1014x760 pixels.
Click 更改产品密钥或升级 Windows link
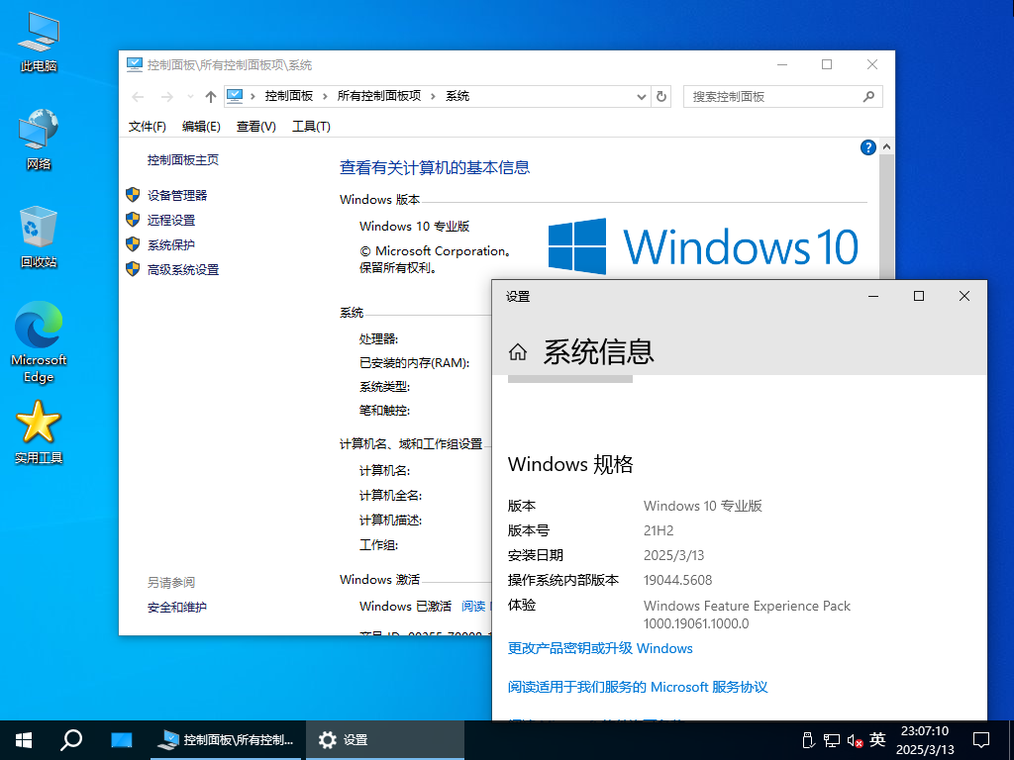[x=600, y=648]
